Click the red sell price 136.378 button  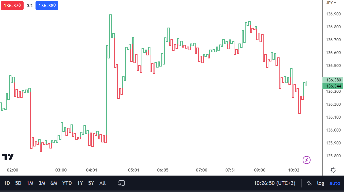[x=12, y=6]
